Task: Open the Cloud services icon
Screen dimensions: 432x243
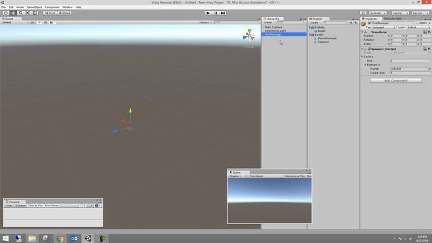Action: coord(363,13)
